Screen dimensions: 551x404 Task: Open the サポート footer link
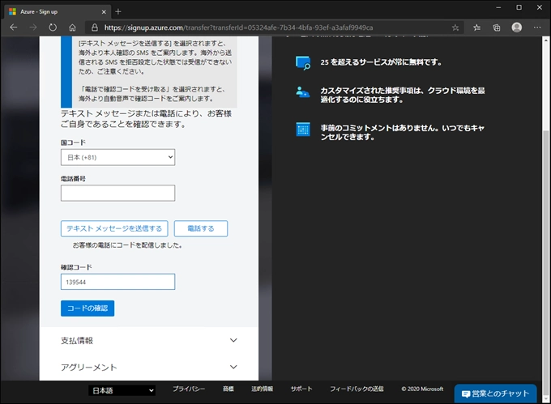click(301, 389)
